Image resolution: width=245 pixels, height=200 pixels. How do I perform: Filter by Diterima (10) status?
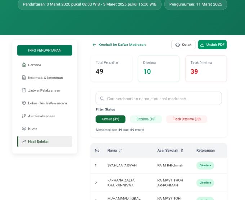click(146, 119)
